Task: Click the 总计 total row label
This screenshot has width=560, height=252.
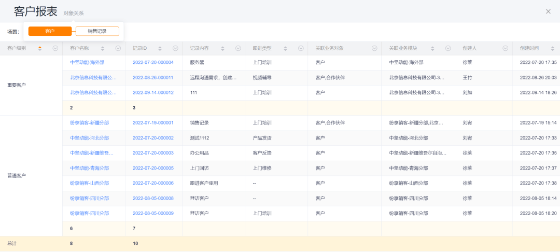Action: tap(12, 244)
